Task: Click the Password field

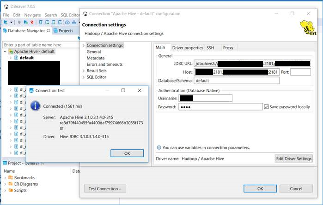Action: tap(220, 107)
